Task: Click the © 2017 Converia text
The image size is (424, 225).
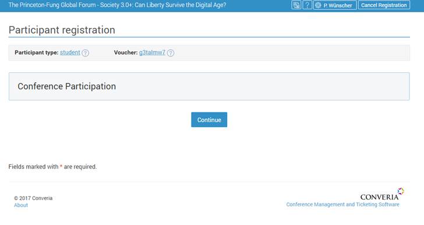Action: pyautogui.click(x=33, y=198)
